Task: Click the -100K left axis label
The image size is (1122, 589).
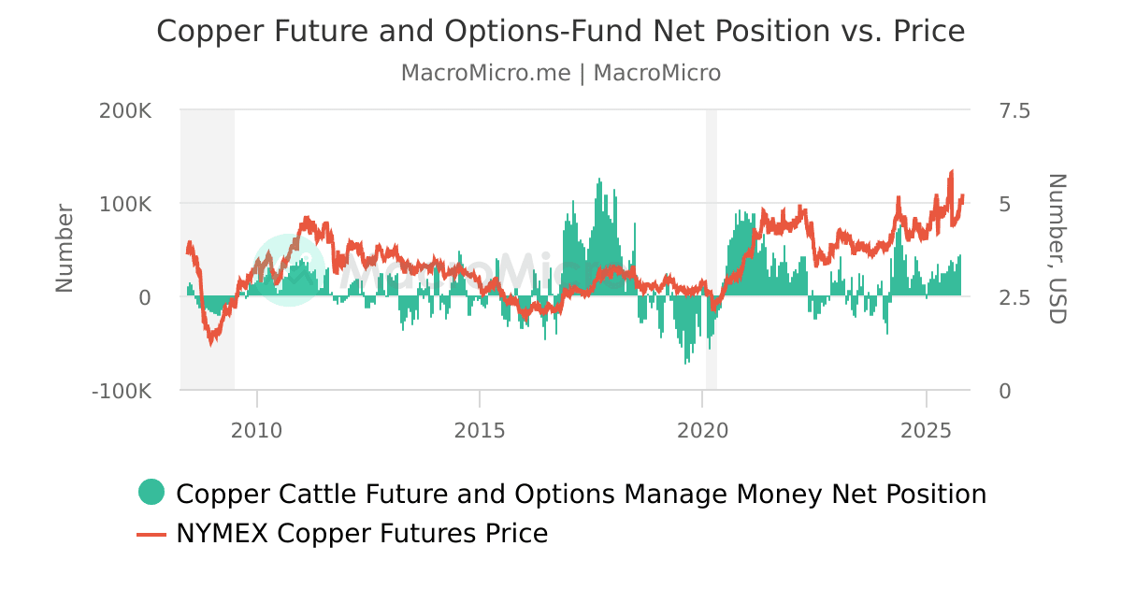Action: coord(122,391)
